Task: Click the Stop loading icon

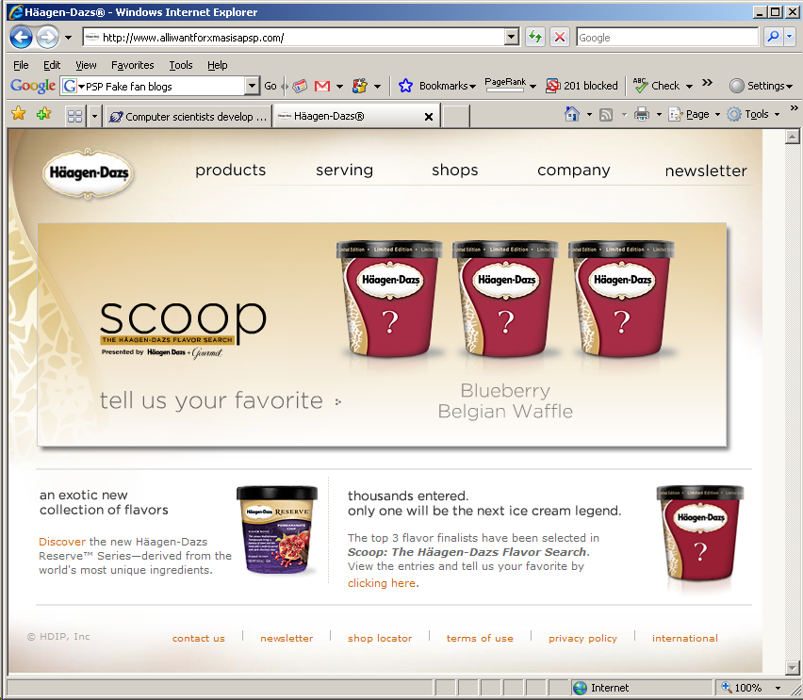Action: (560, 37)
